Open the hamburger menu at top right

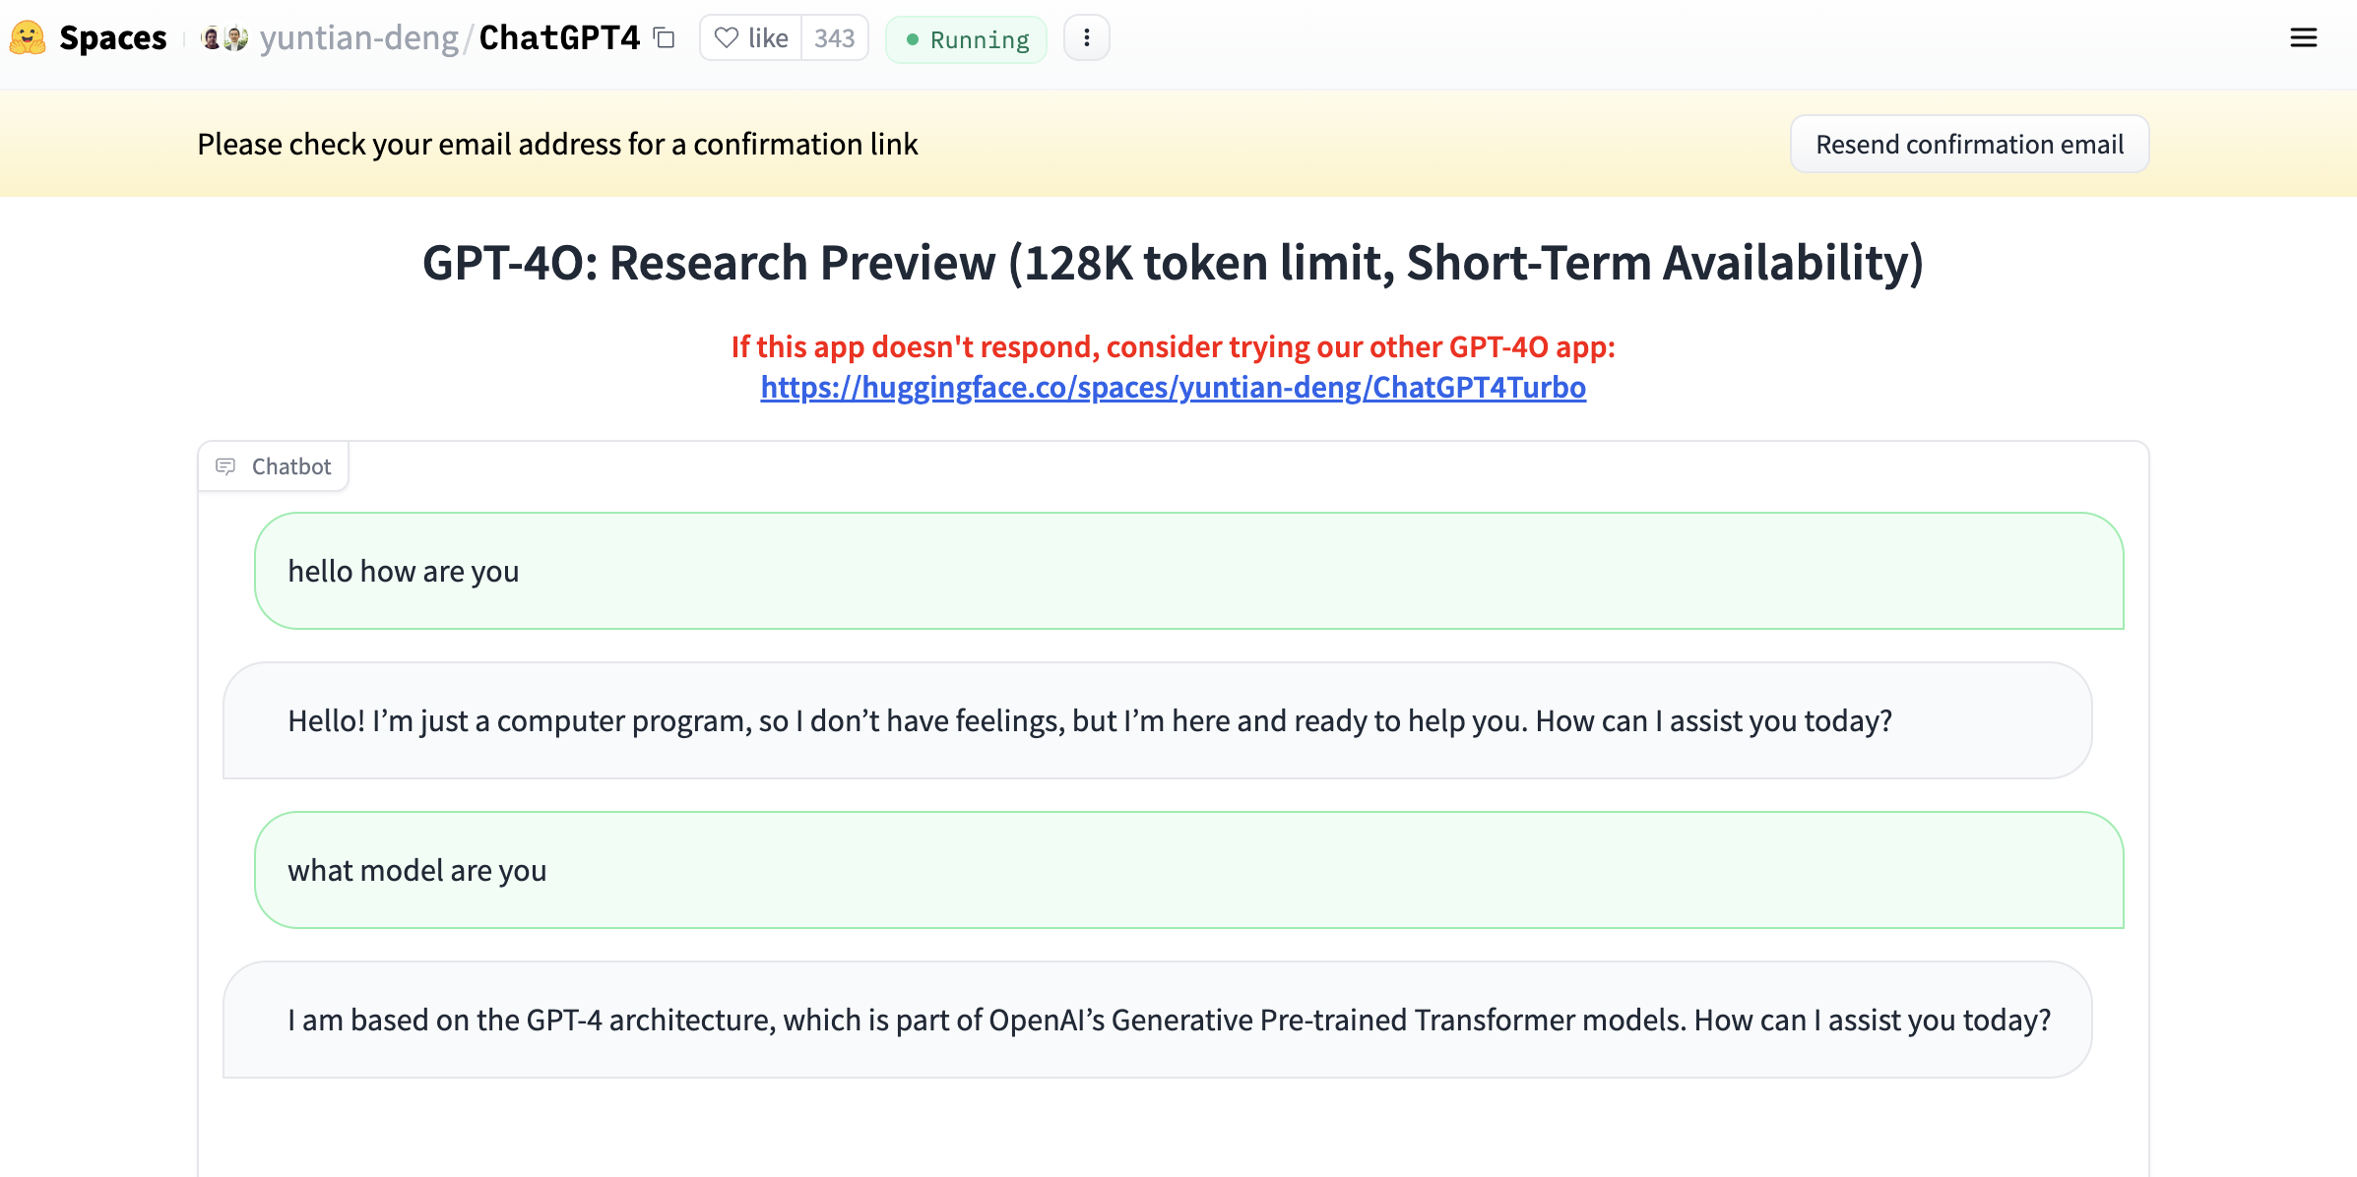(x=2303, y=38)
